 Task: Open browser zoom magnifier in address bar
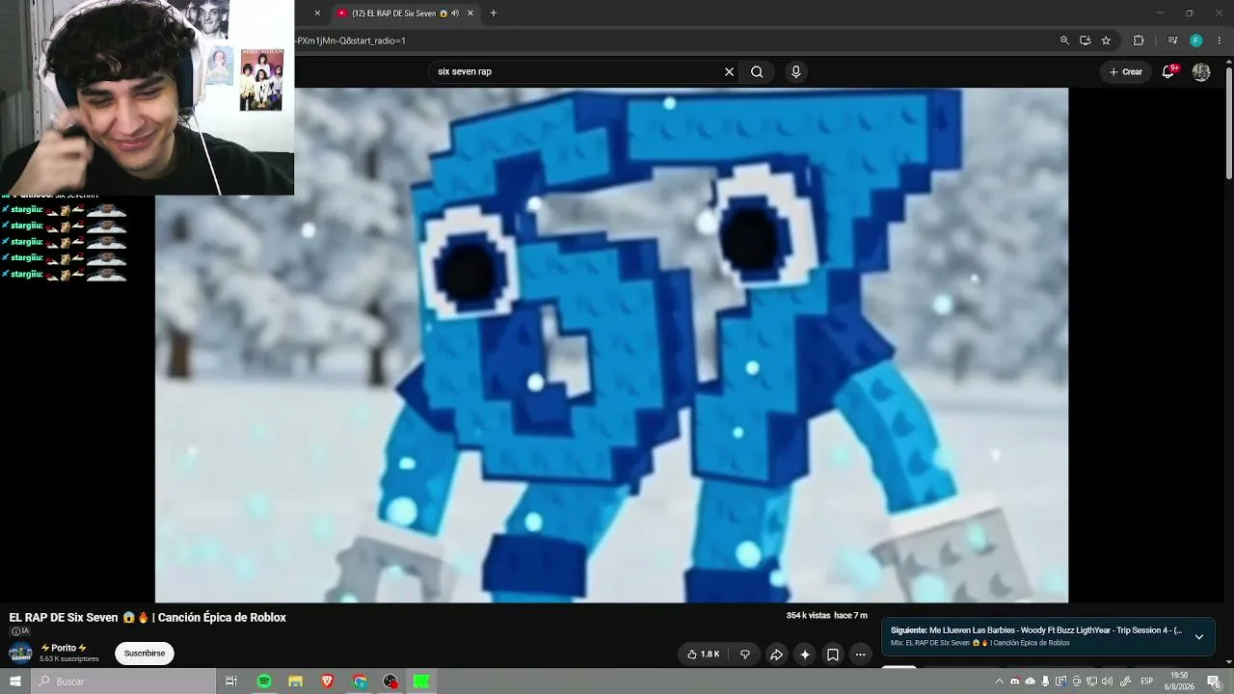pos(1064,40)
